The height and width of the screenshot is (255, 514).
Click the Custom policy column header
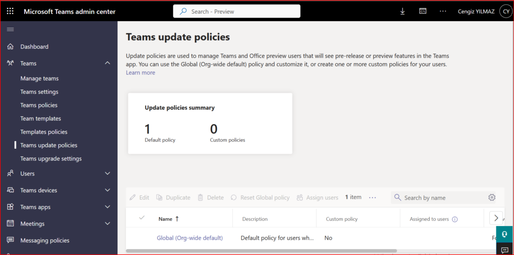tap(341, 219)
